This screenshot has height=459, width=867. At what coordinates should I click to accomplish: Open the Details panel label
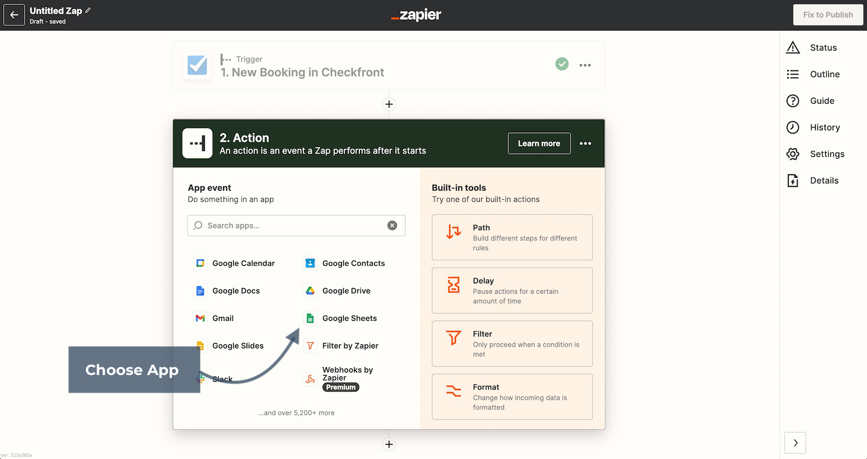824,181
